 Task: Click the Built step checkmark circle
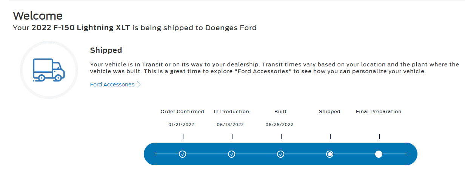click(x=281, y=154)
